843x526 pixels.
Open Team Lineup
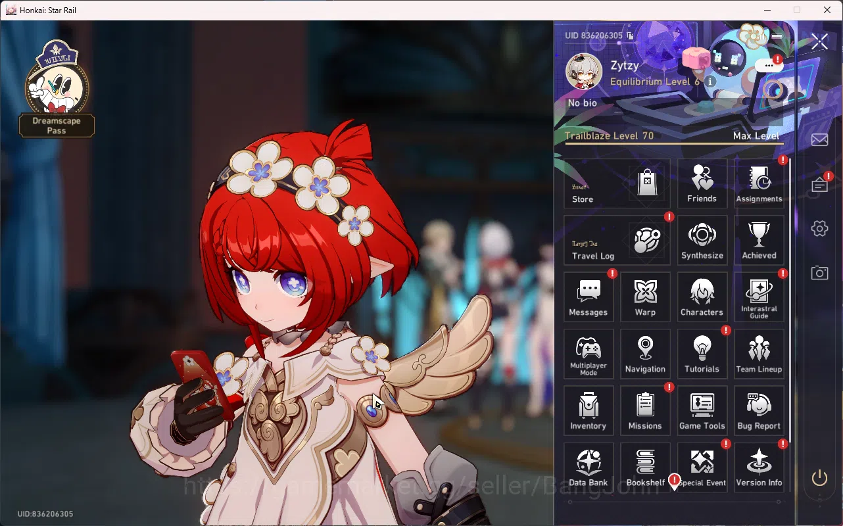759,354
